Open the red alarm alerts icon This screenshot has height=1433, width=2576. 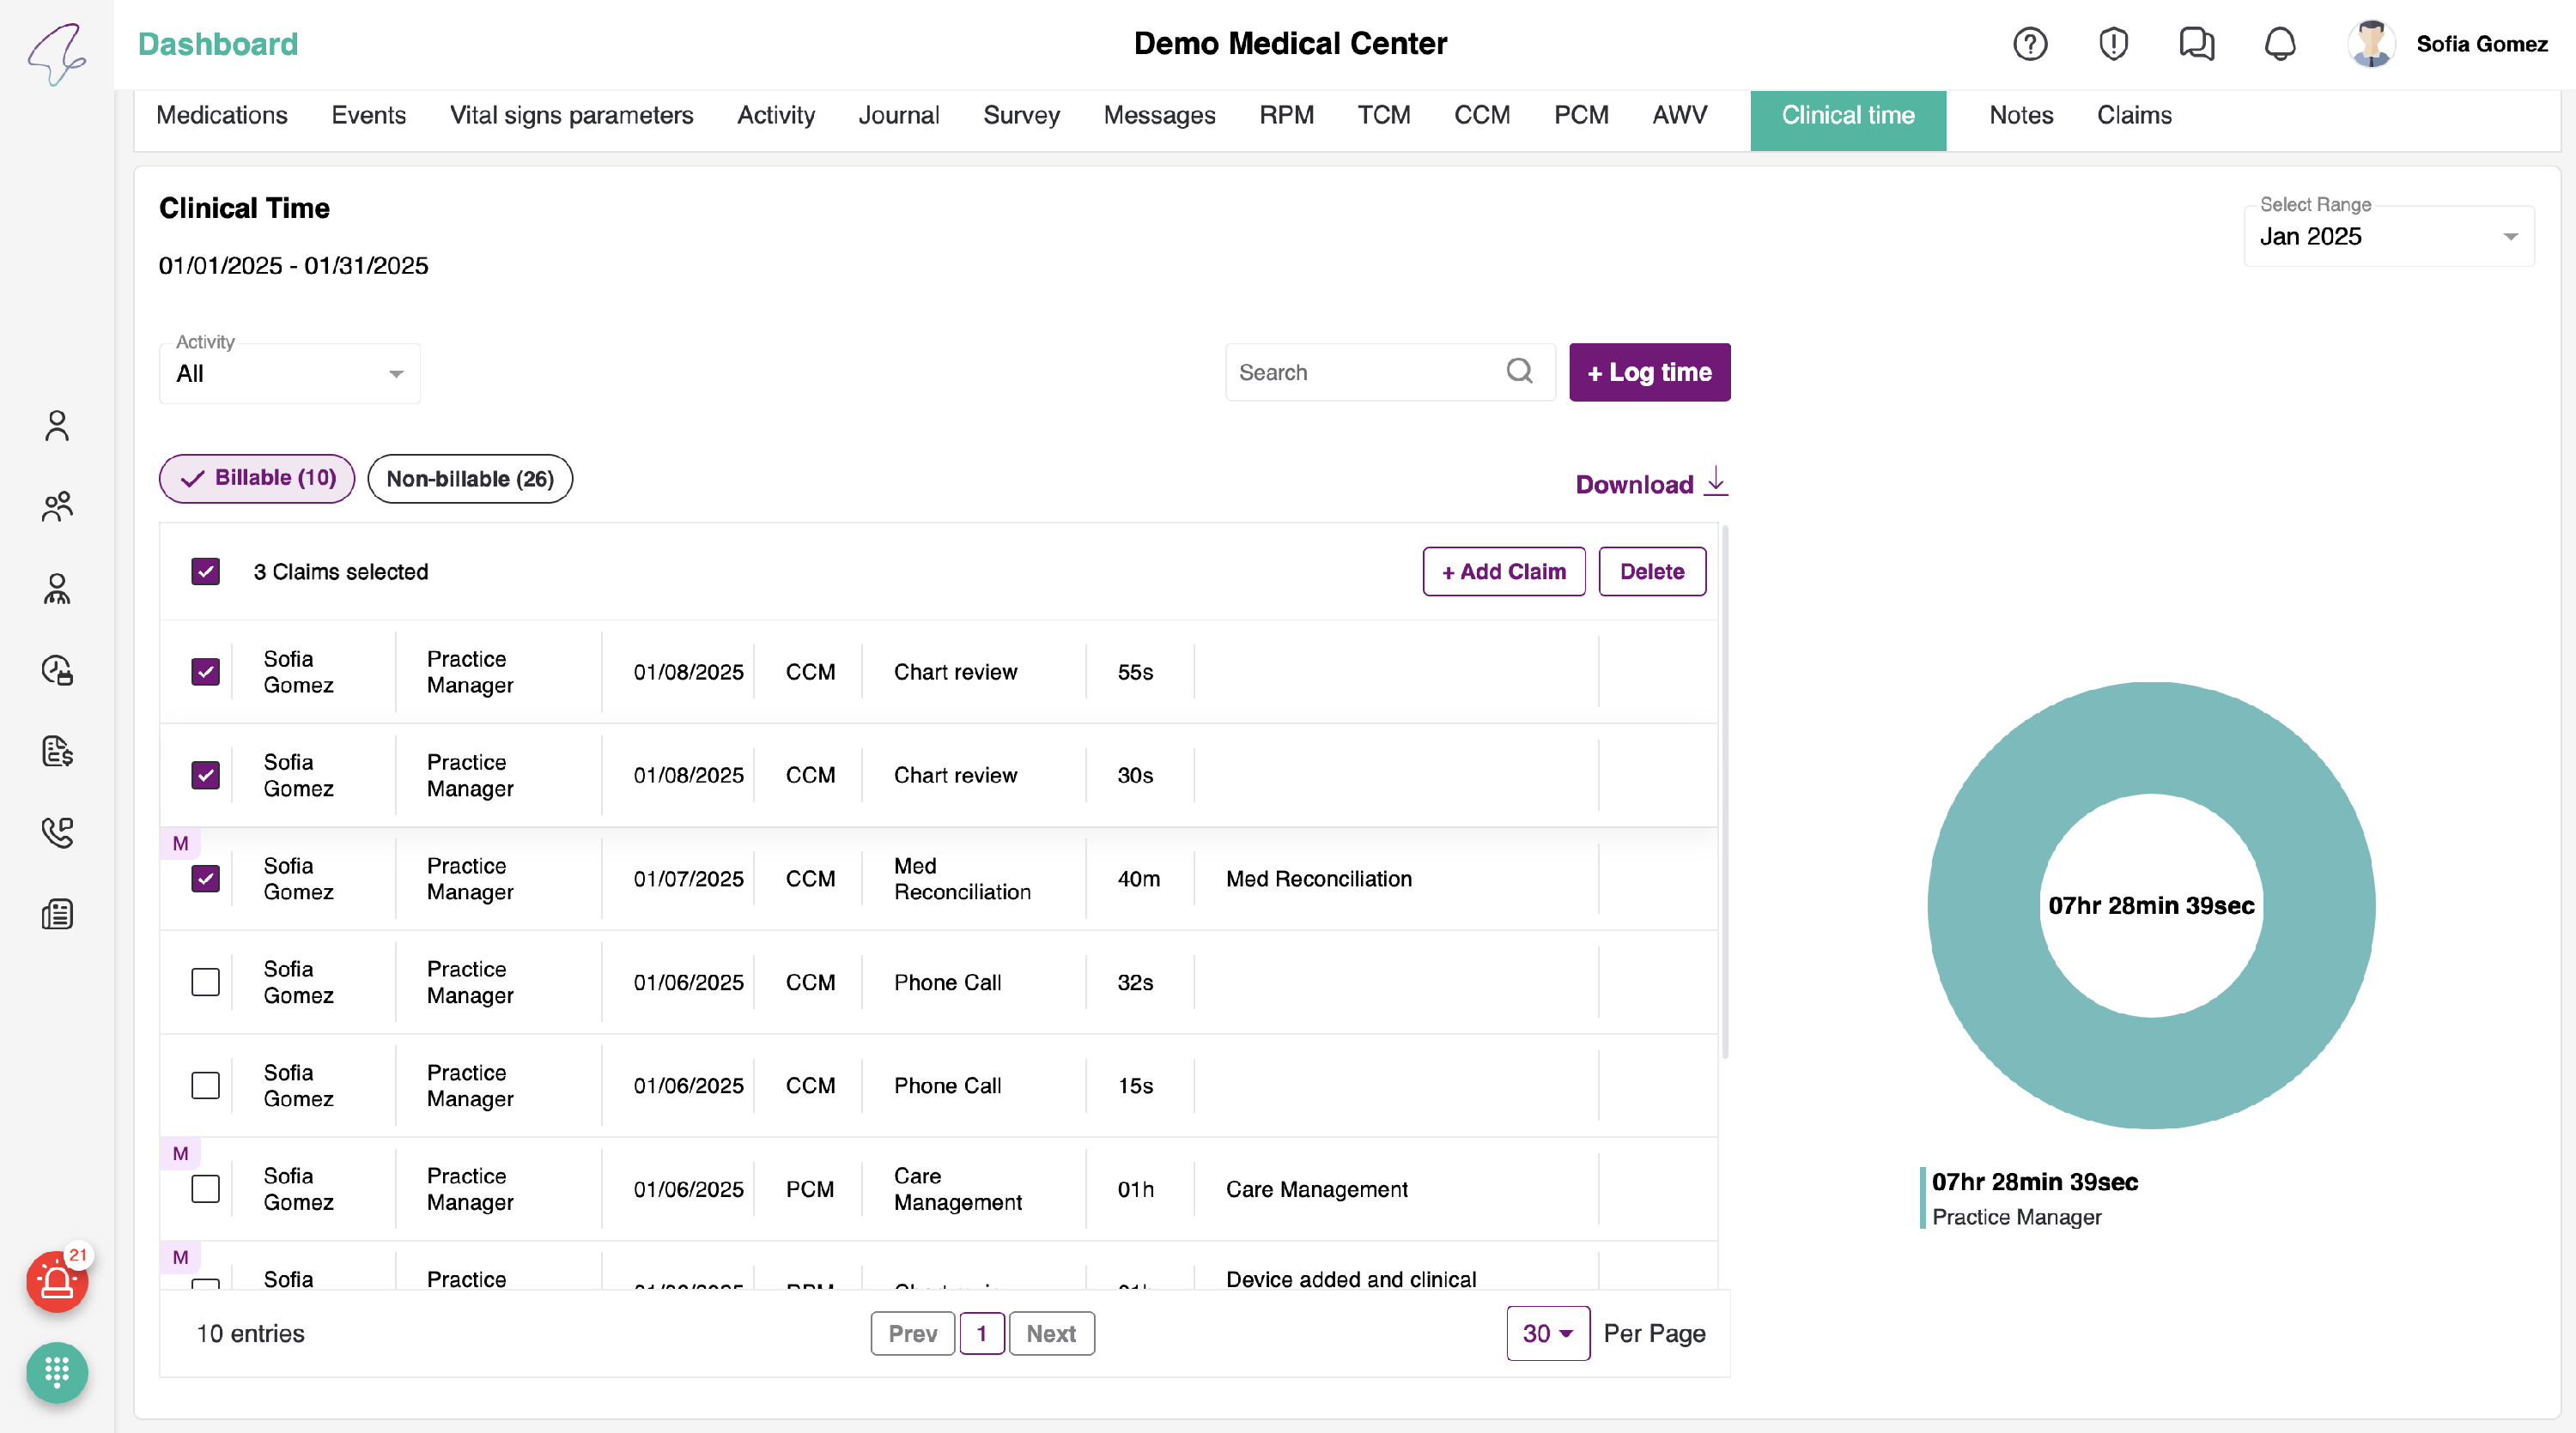pyautogui.click(x=57, y=1281)
